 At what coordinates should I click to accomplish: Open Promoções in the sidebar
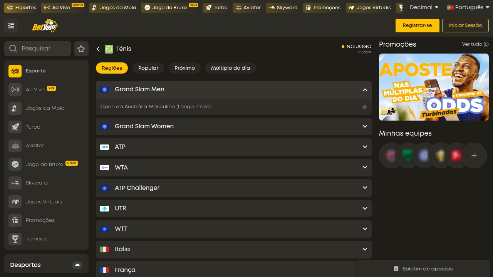(x=46, y=220)
